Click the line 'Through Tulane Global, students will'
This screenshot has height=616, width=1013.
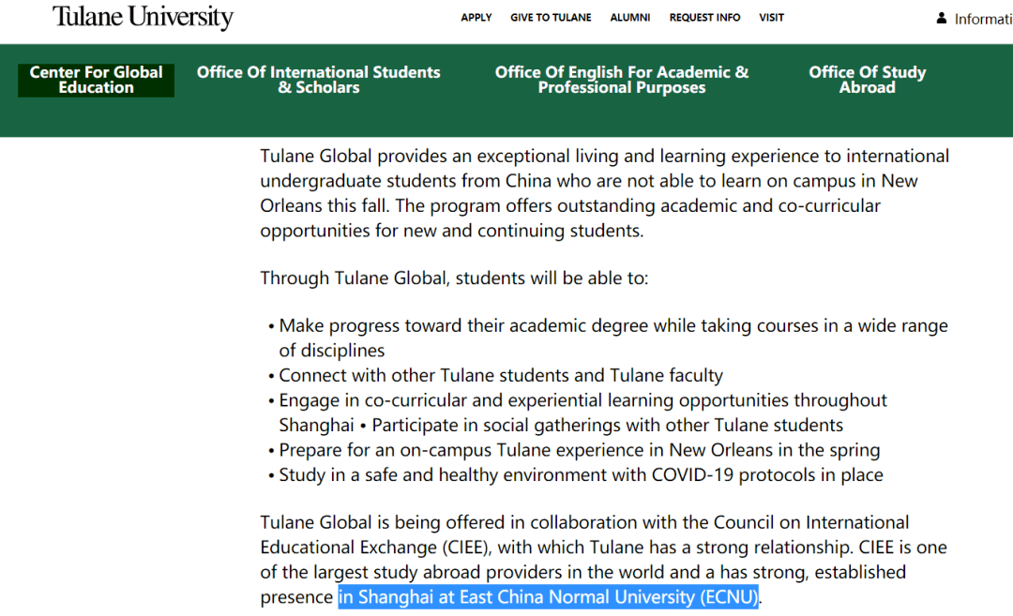pos(454,278)
